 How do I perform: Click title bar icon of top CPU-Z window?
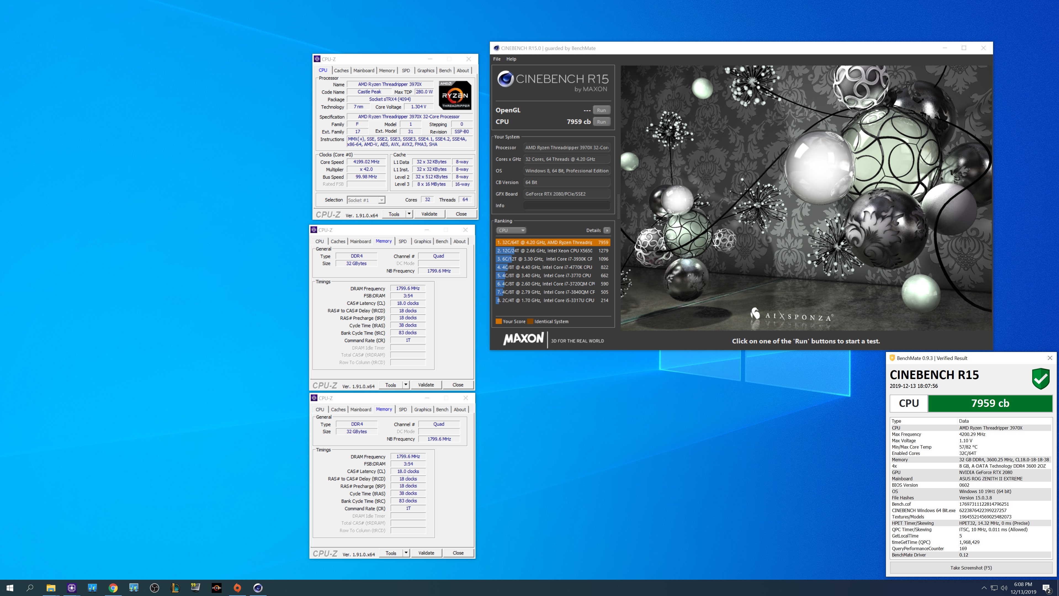pyautogui.click(x=317, y=59)
